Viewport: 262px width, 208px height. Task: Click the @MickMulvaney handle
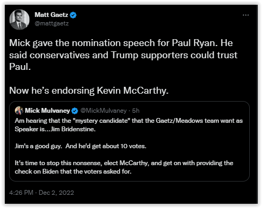point(104,111)
